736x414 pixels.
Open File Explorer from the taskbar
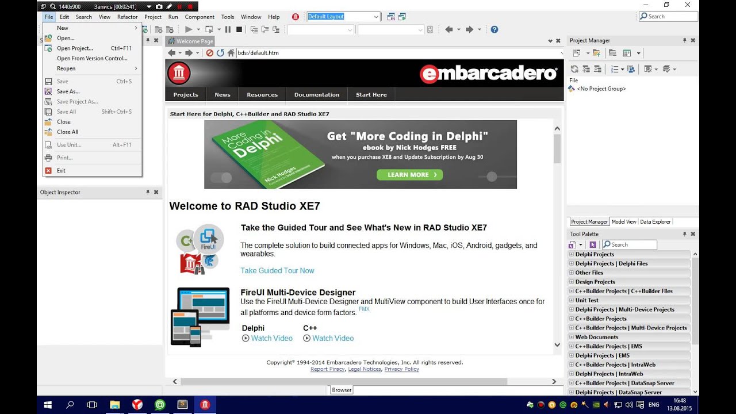(x=114, y=405)
